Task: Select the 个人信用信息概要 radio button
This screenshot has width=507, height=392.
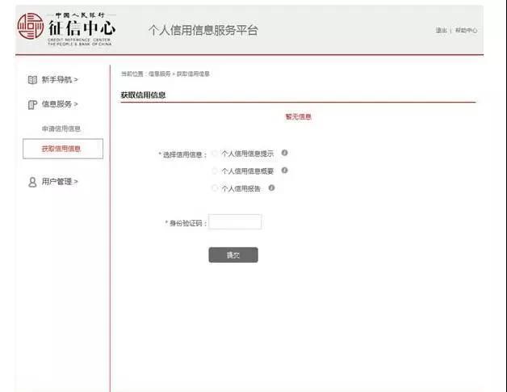Action: click(215, 171)
